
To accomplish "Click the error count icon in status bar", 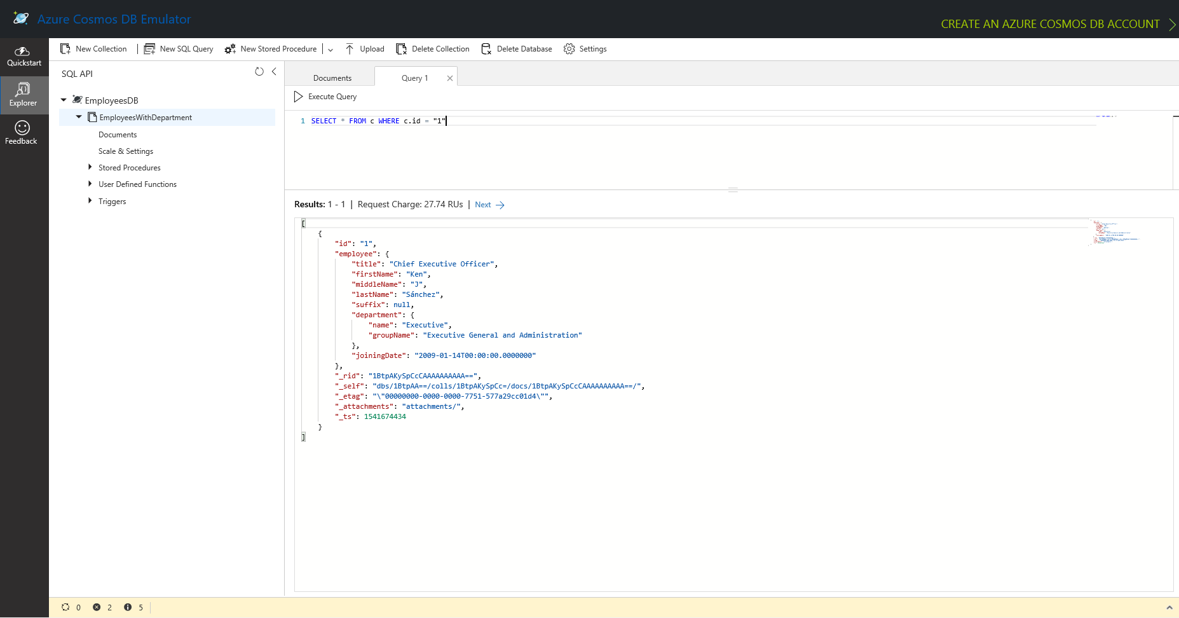I will pyautogui.click(x=97, y=607).
